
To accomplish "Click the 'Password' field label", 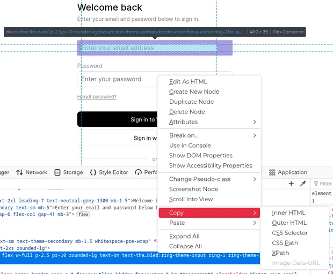I will 90,66.
